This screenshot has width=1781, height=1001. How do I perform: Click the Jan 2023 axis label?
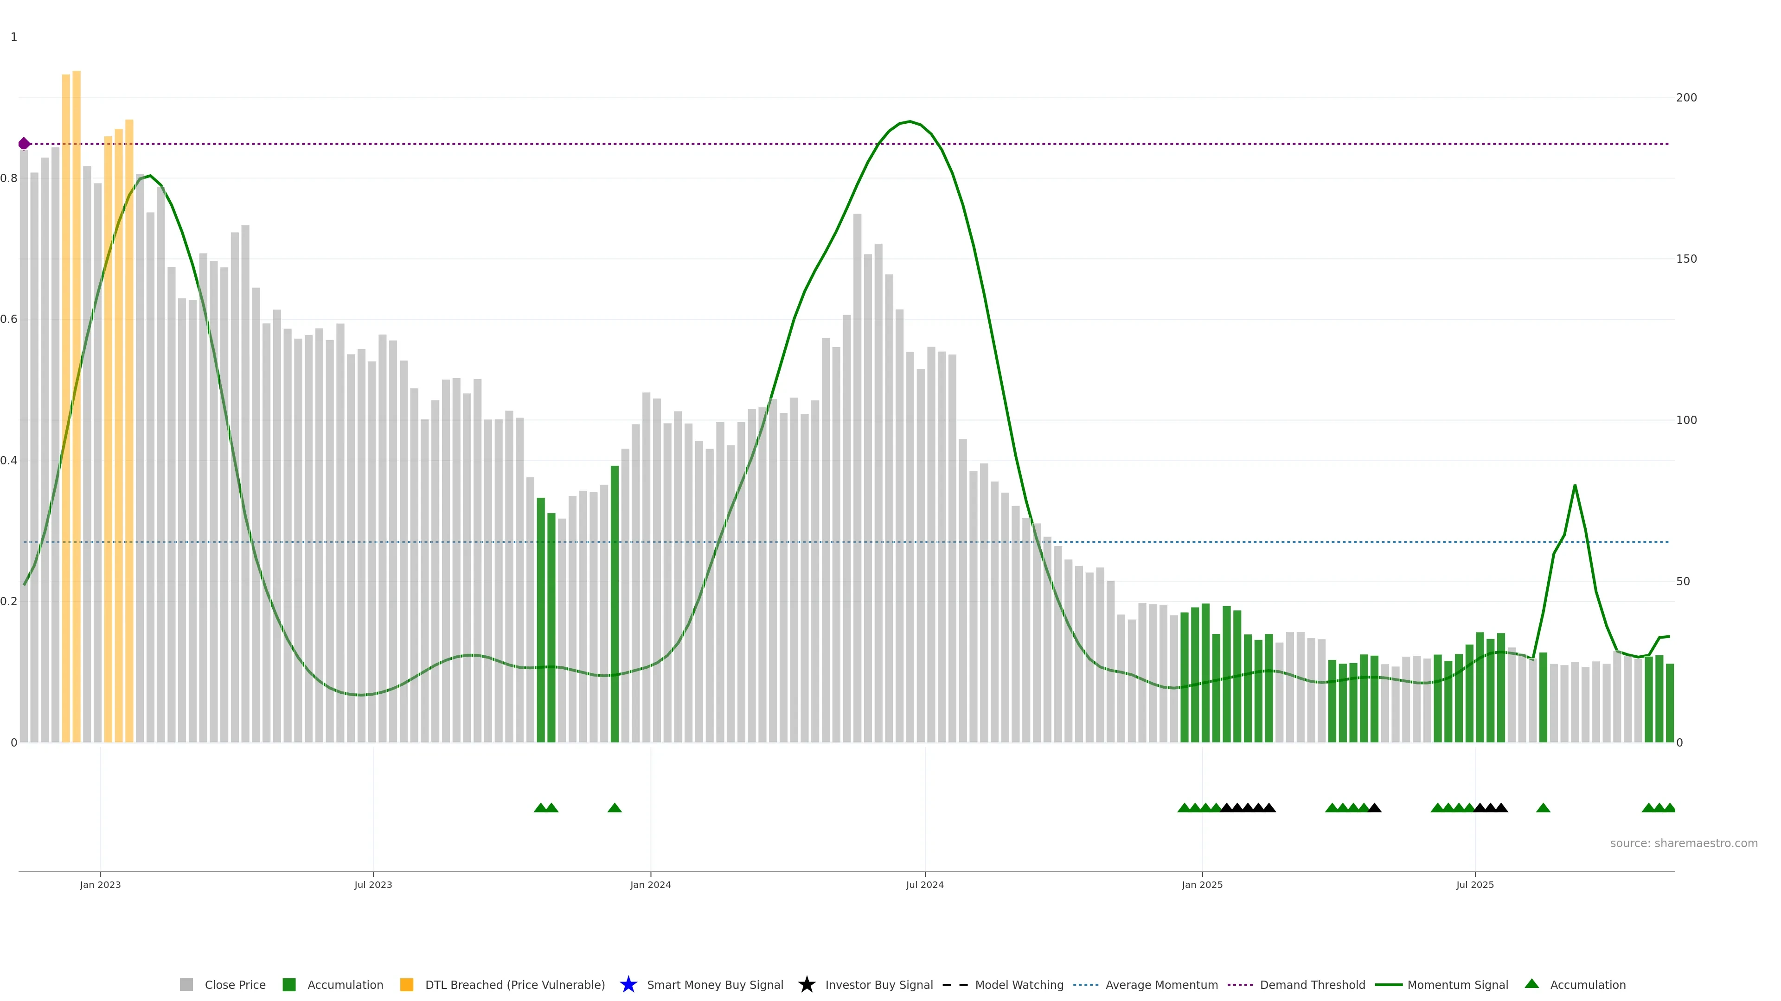(x=100, y=884)
